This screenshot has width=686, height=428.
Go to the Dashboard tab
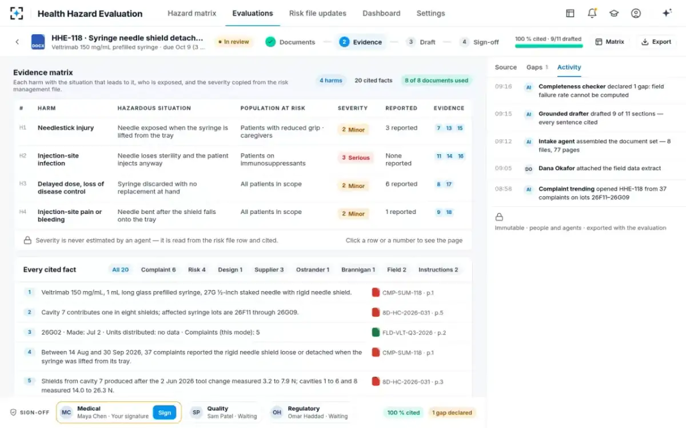tap(381, 13)
